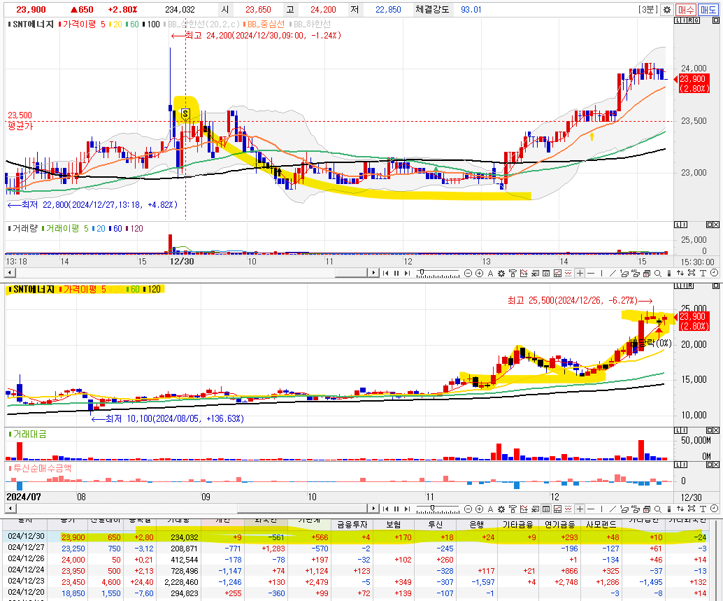The height and width of the screenshot is (601, 723).
Task: Close the 거래량 volume panel with X
Action: click(715, 225)
